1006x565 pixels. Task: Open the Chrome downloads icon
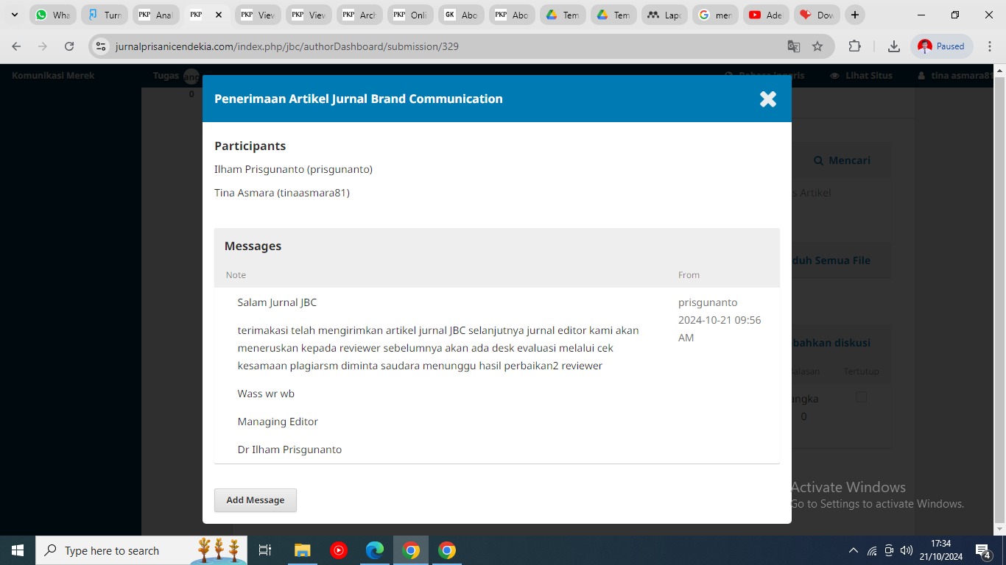click(x=893, y=46)
